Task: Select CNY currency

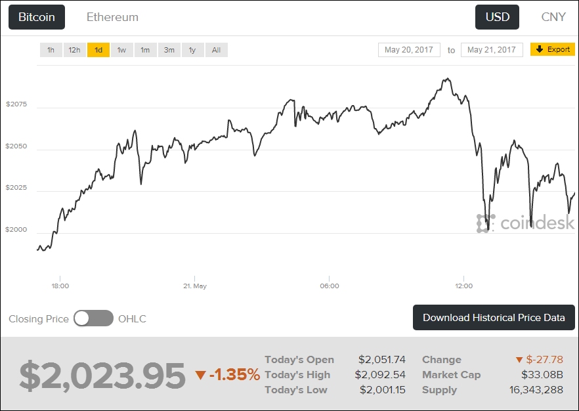Action: pos(553,17)
